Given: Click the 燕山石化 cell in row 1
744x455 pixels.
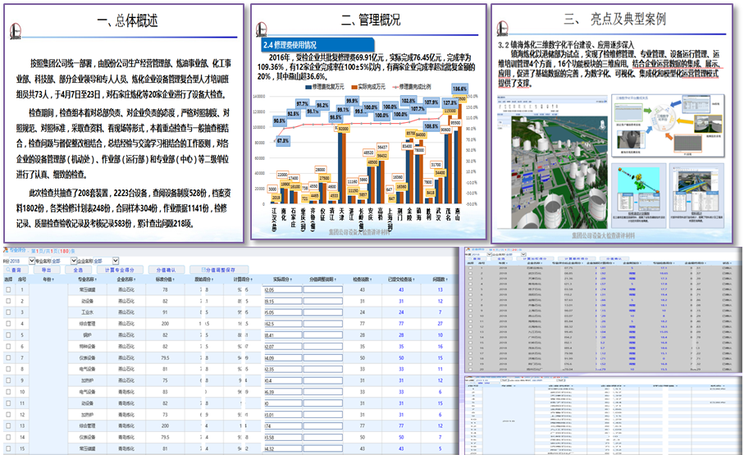Looking at the screenshot, I should click(126, 289).
